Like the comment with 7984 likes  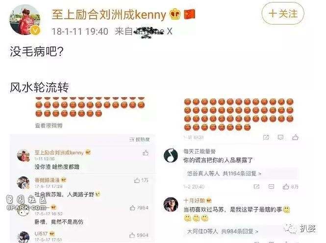point(139,208)
